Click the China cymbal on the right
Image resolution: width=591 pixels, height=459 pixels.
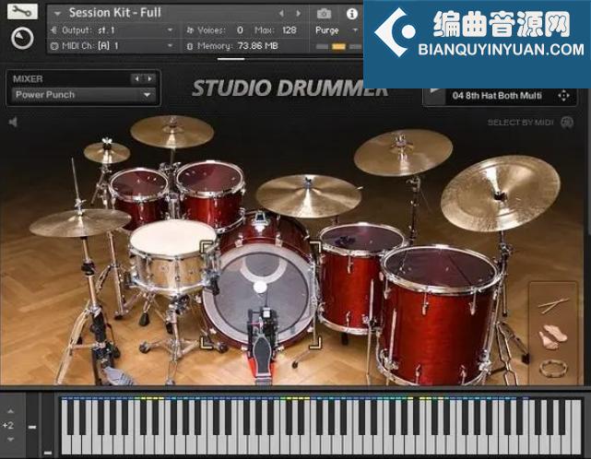pos(500,194)
